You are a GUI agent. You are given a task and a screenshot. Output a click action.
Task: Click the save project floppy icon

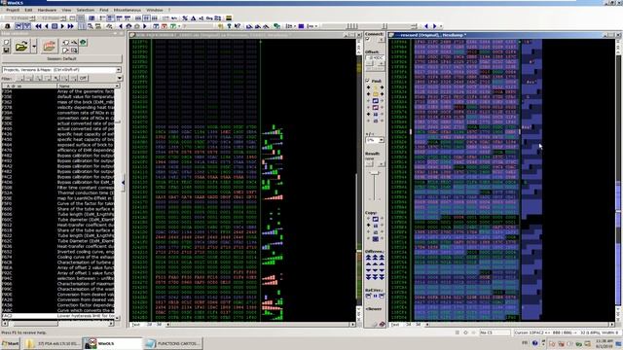click(x=6, y=50)
